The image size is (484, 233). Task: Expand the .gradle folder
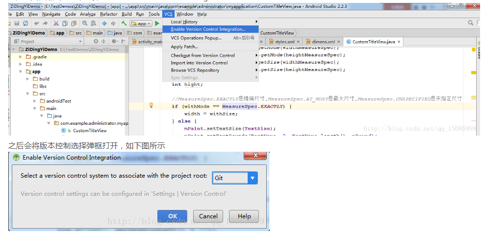tap(21, 57)
